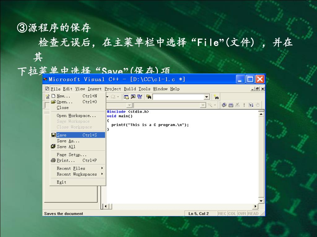Viewport: 317px width, 237px height.
Task: Select Page Setup... menu entry
Action: 78,155
